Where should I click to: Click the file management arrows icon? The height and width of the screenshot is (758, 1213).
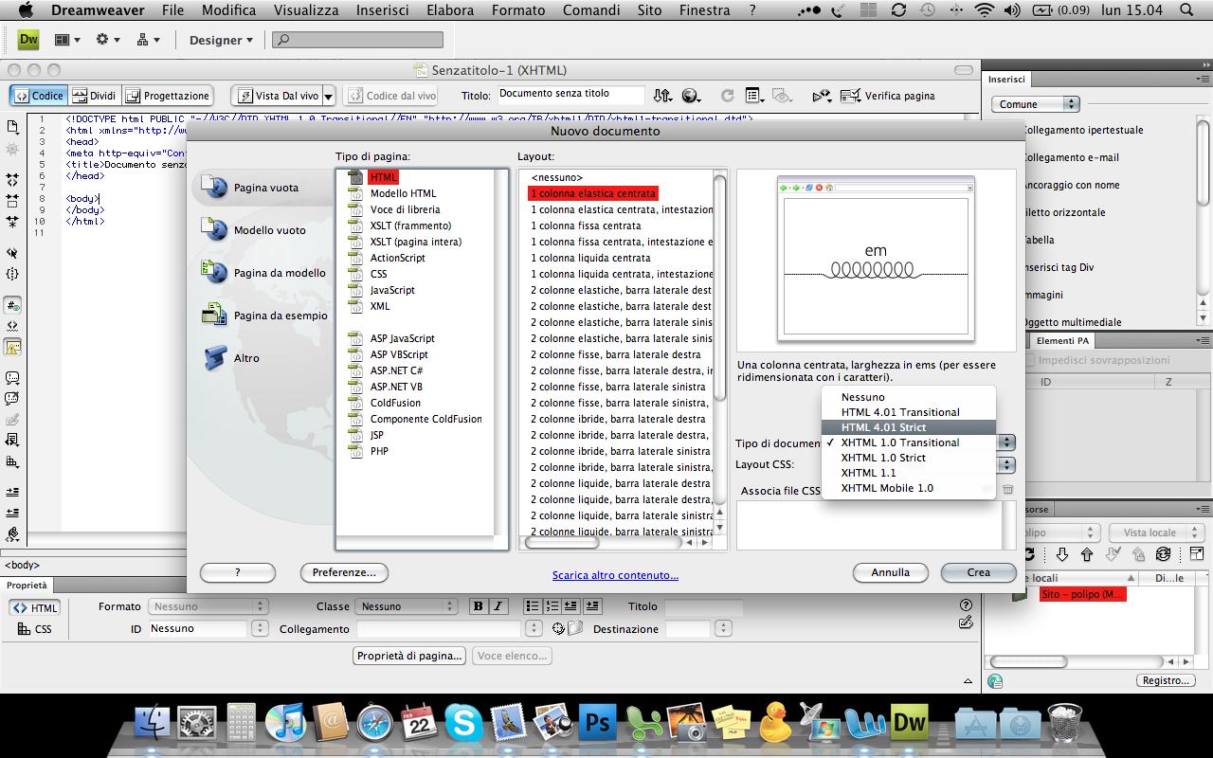coord(662,96)
